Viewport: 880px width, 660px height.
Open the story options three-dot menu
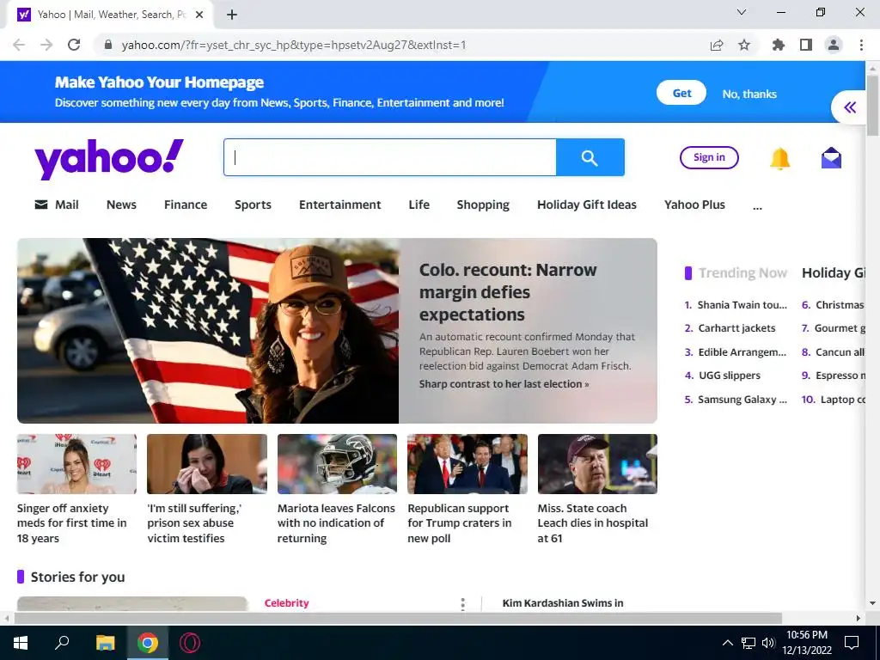tap(462, 604)
